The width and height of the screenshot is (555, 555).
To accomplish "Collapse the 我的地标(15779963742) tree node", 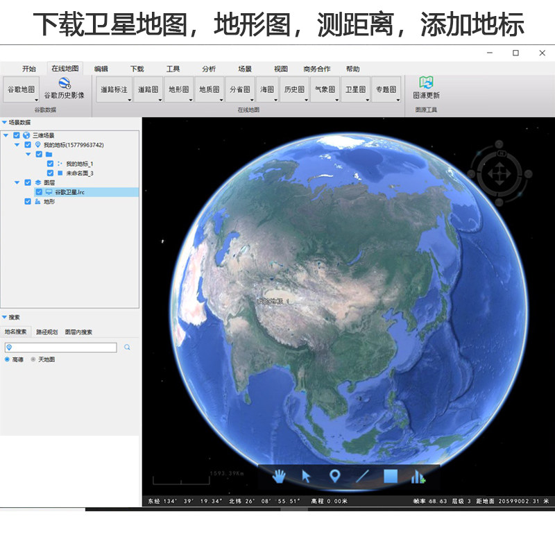I will (x=17, y=145).
